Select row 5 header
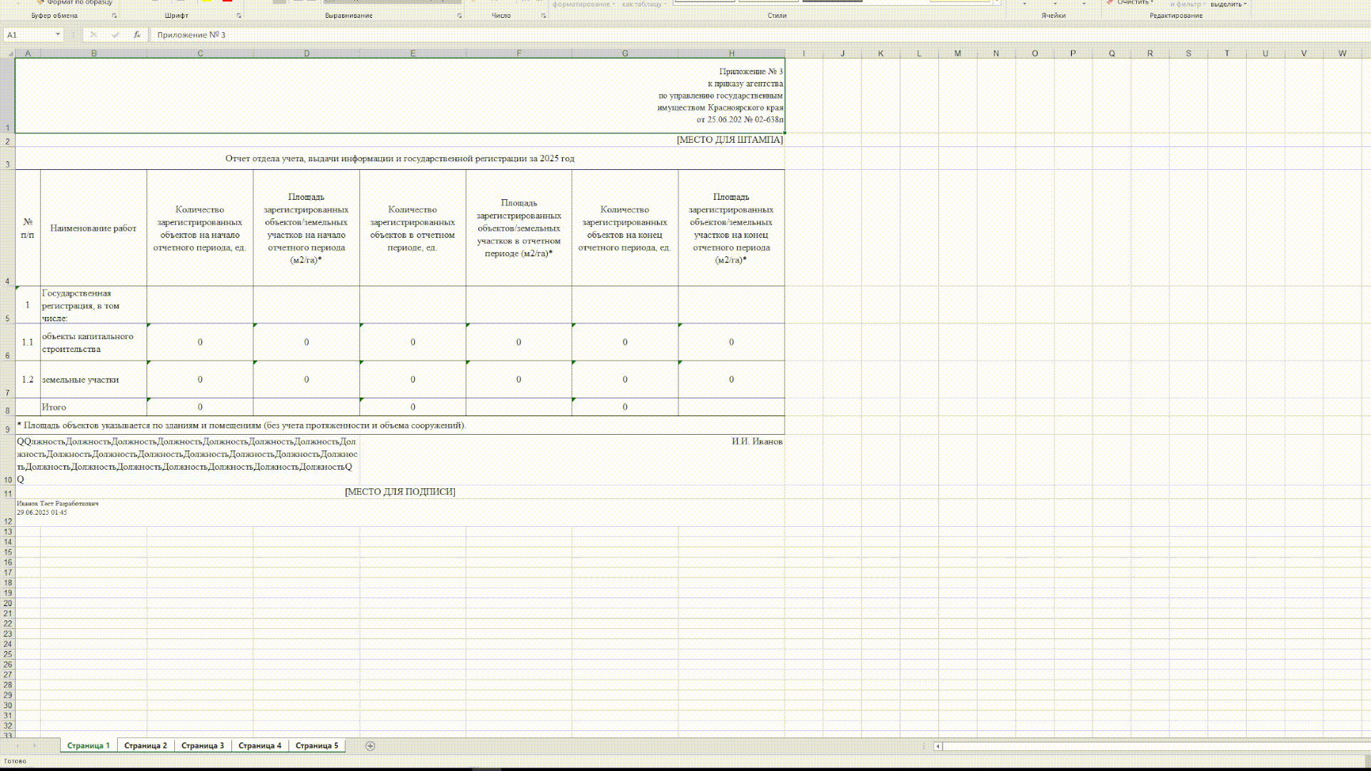 tap(8, 305)
